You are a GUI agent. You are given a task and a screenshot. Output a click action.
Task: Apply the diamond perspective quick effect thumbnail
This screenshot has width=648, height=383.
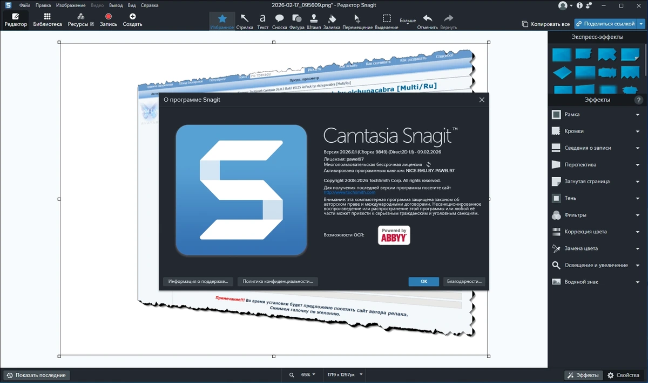[562, 72]
